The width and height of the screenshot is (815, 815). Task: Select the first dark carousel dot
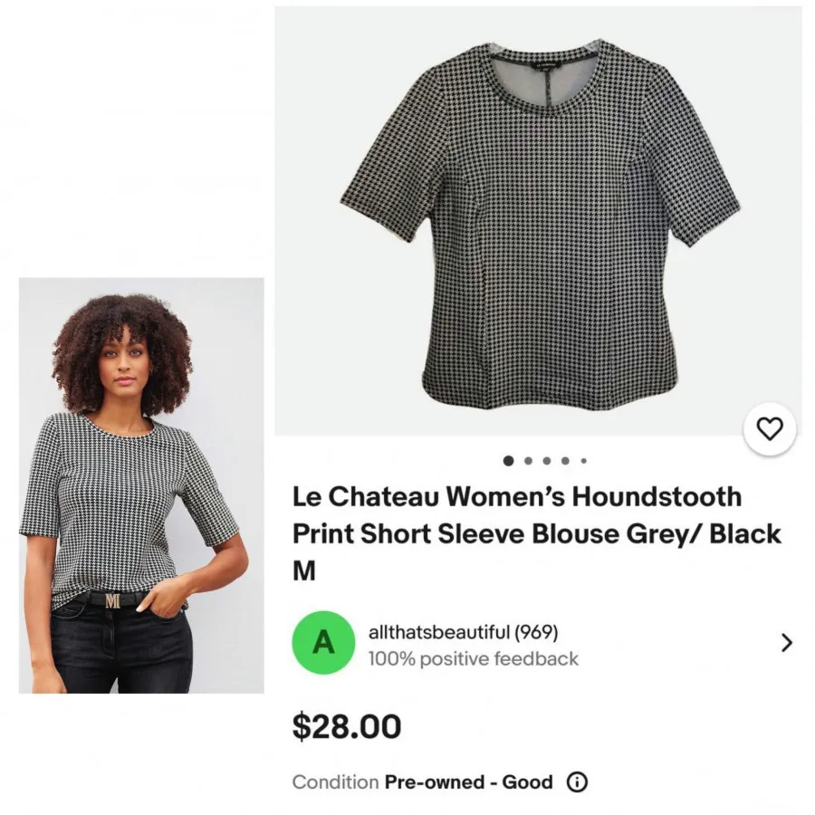pyautogui.click(x=508, y=461)
